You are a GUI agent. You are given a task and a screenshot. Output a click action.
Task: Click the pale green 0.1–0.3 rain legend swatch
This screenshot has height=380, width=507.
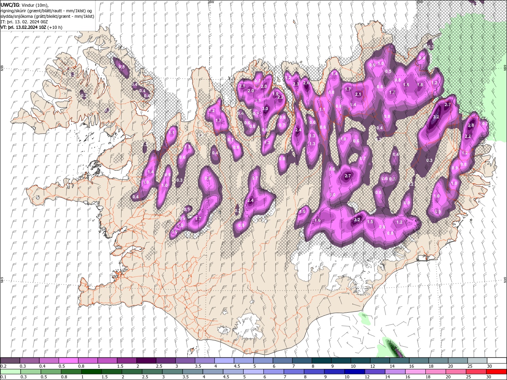point(10,372)
